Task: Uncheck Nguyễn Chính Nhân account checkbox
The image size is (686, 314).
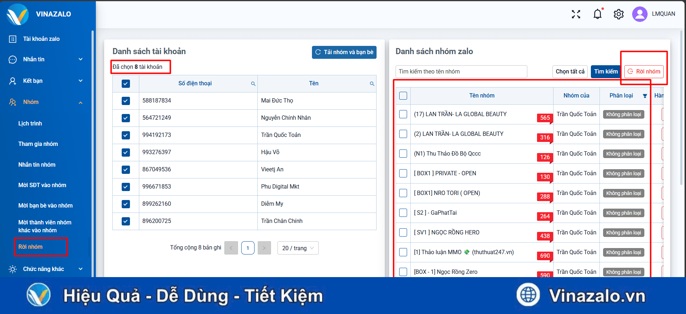Action: tap(126, 118)
